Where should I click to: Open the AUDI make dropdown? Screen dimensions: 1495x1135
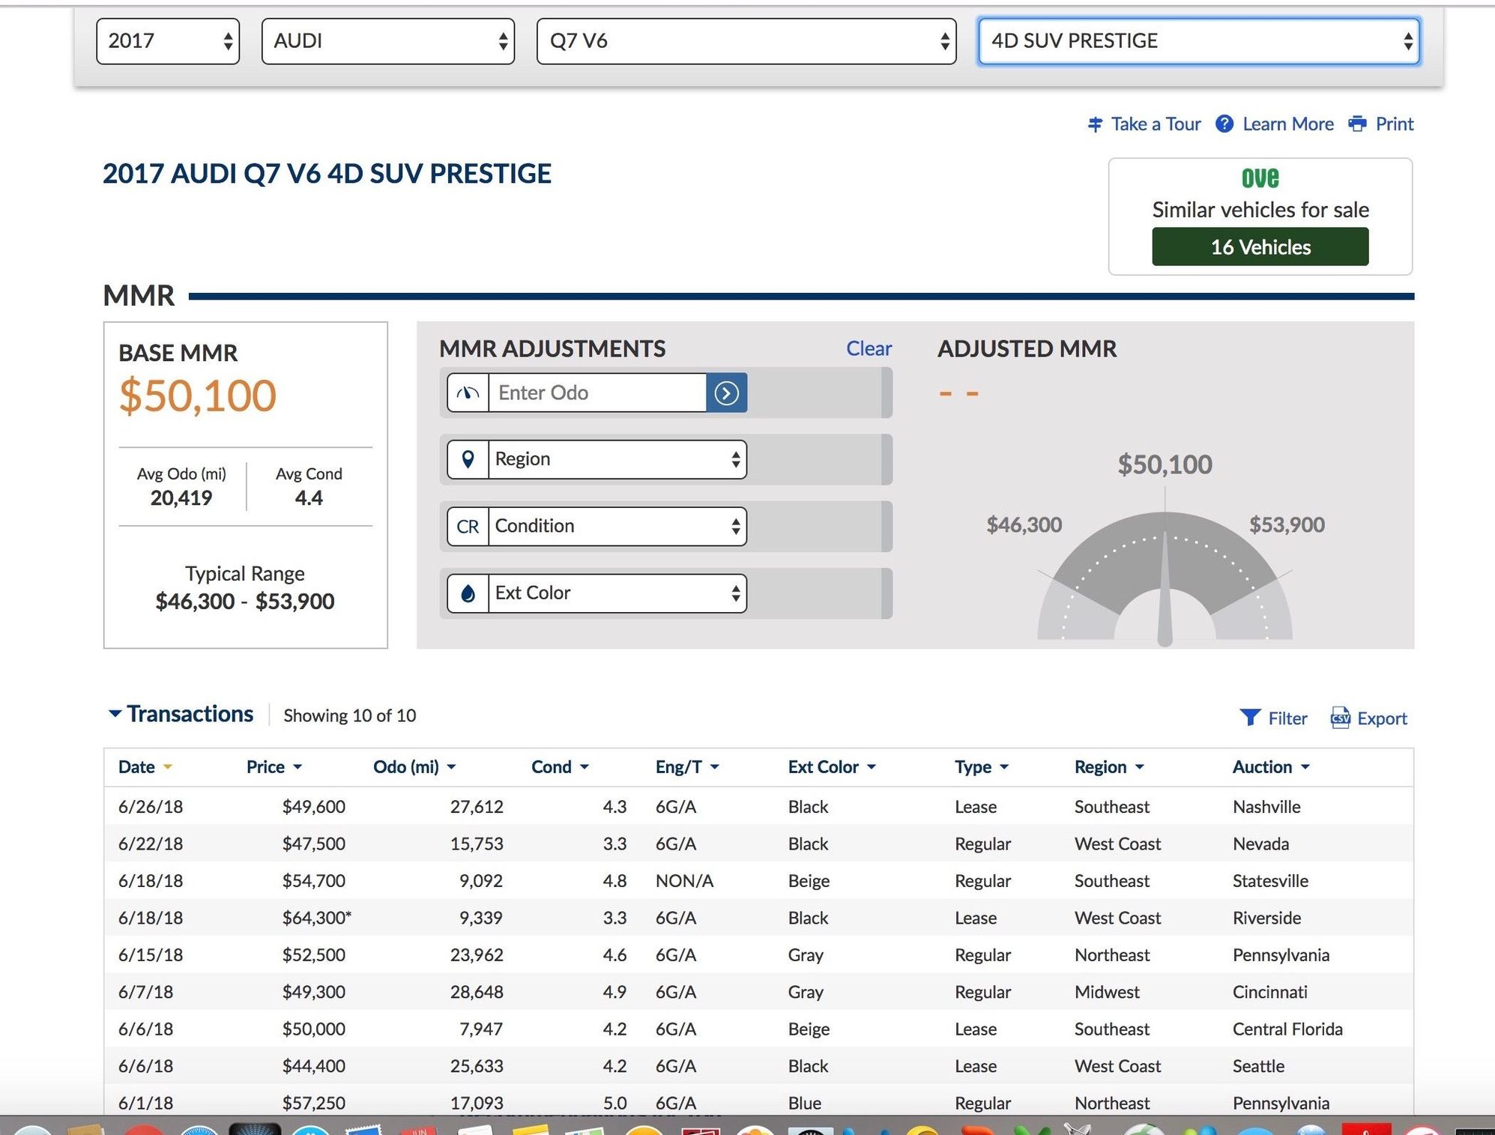pyautogui.click(x=387, y=41)
